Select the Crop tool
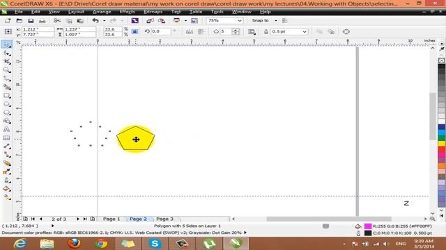Image resolution: width=446 pixels, height=250 pixels. click(6, 62)
